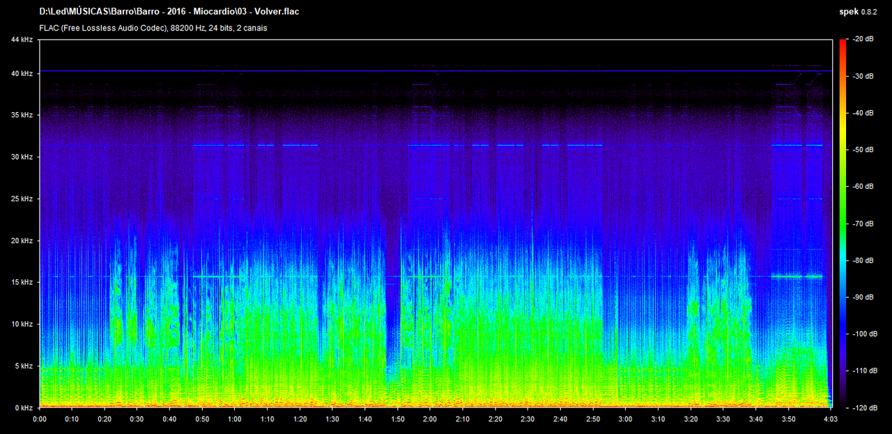Click the 2:30 time label
This screenshot has width=892, height=434.
[528, 419]
